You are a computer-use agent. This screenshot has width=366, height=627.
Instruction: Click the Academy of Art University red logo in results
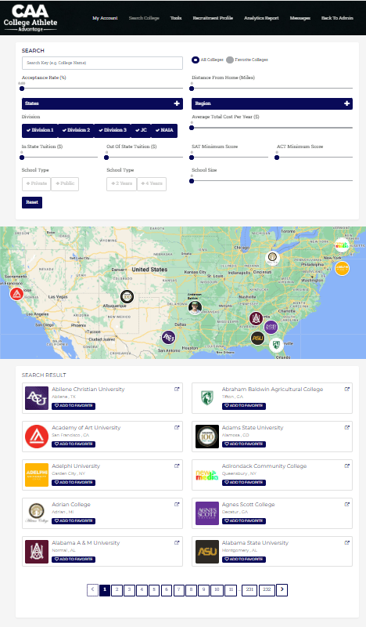(x=37, y=437)
